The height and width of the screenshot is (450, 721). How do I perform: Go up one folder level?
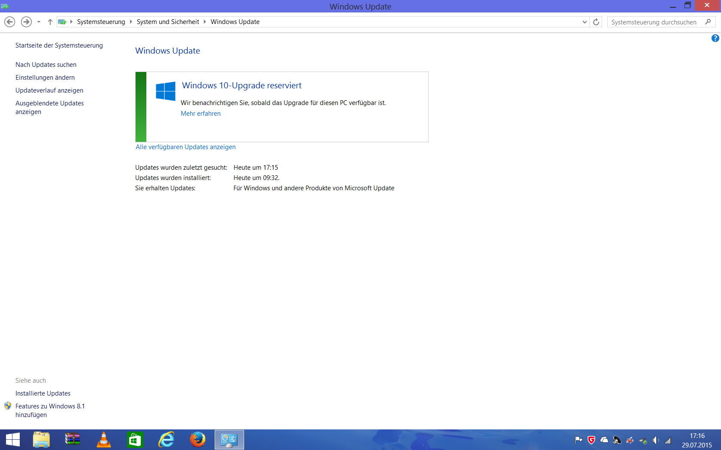pos(50,22)
